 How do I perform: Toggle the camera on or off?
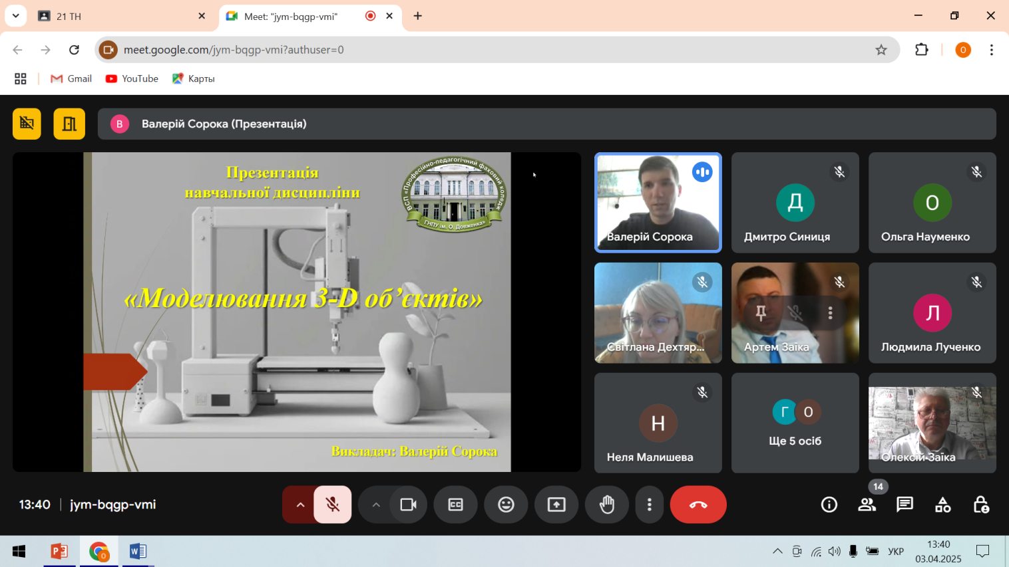pyautogui.click(x=408, y=505)
